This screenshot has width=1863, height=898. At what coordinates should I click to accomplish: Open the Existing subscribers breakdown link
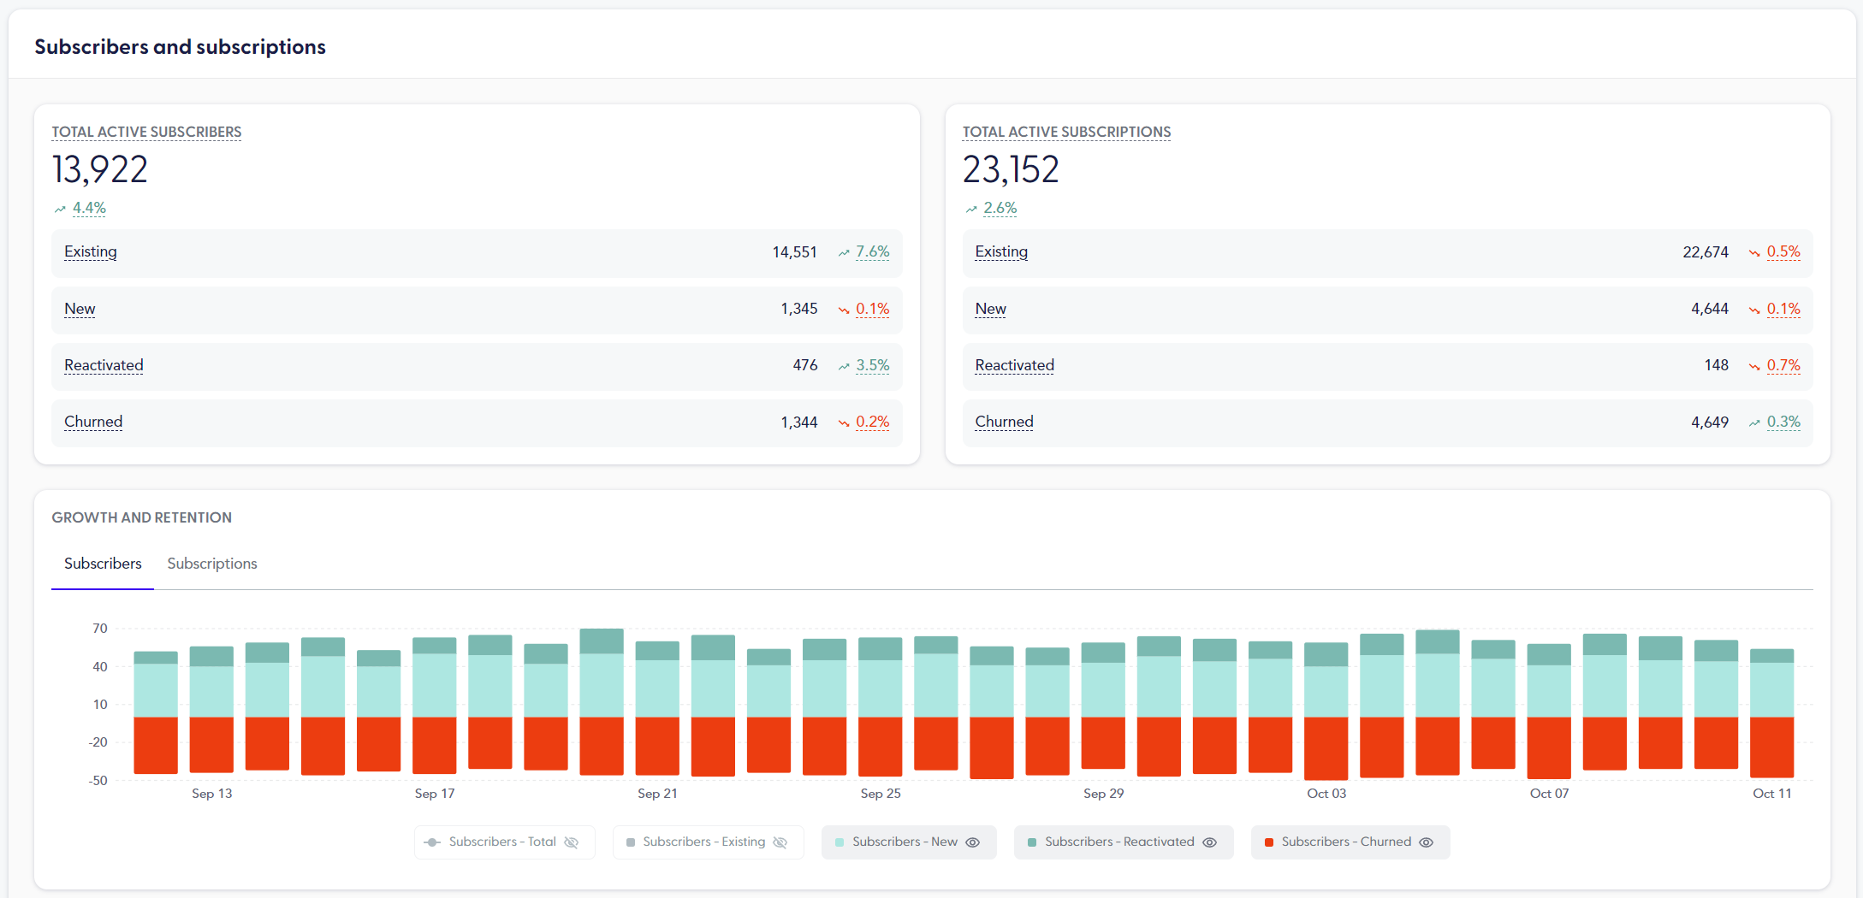90,251
